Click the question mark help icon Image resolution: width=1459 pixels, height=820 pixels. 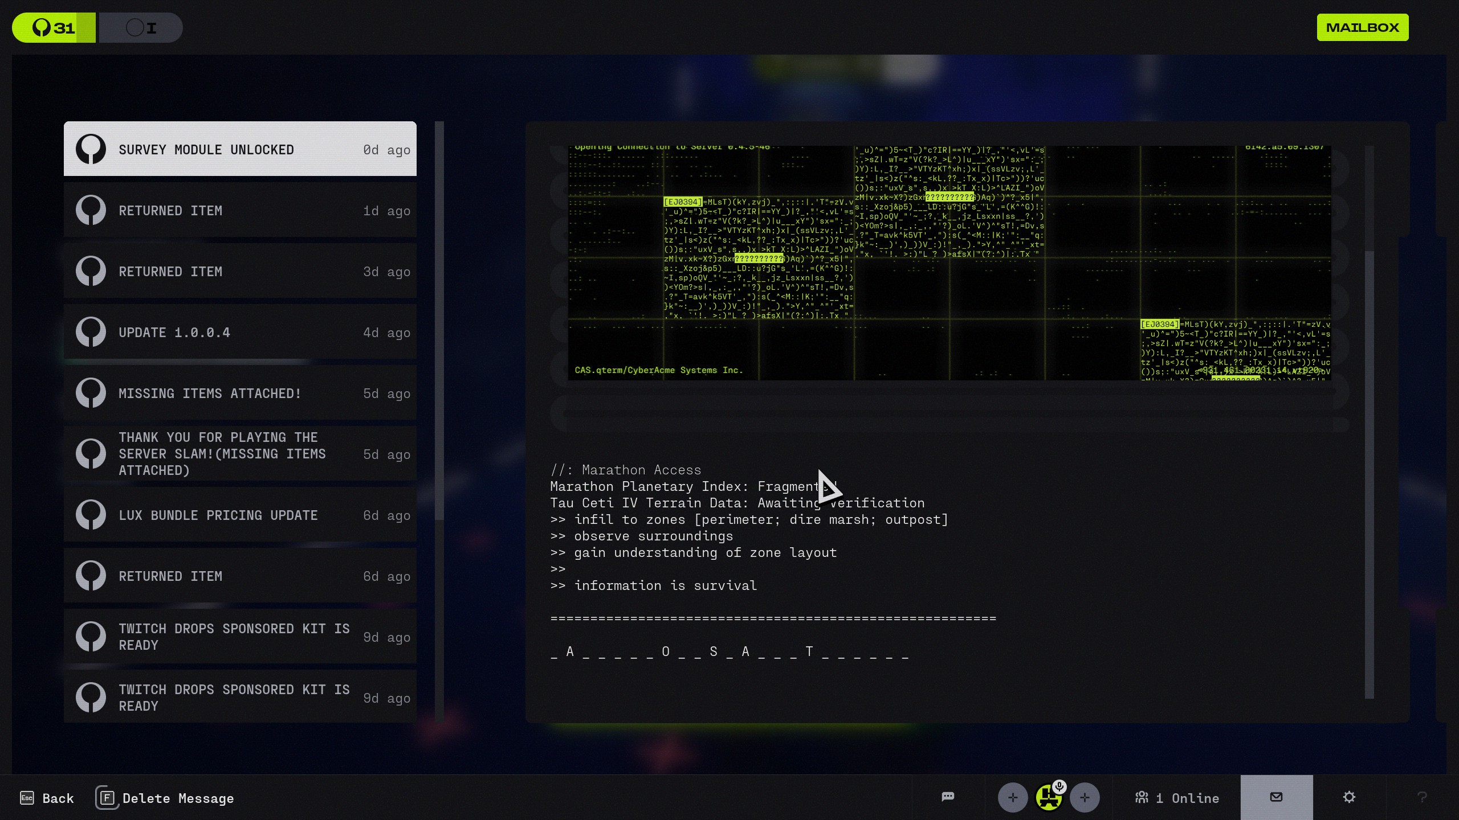[x=1422, y=797]
